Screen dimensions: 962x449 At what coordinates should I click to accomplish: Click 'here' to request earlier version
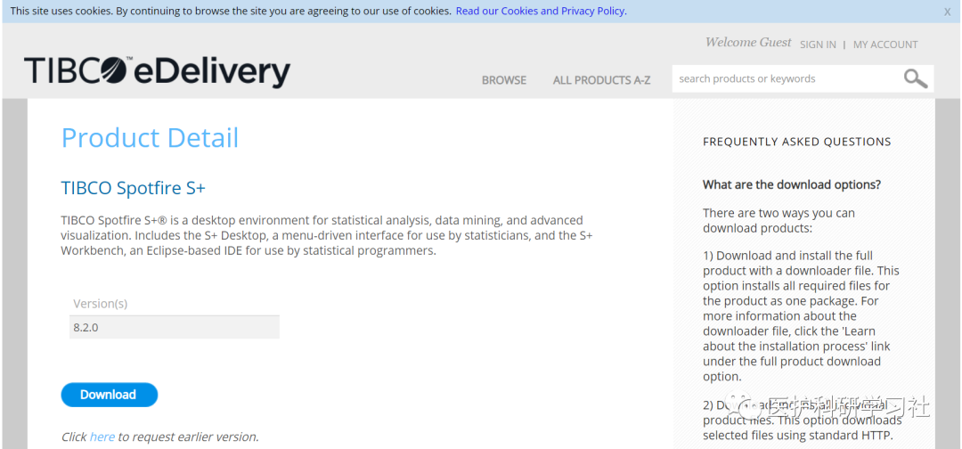[x=102, y=437]
